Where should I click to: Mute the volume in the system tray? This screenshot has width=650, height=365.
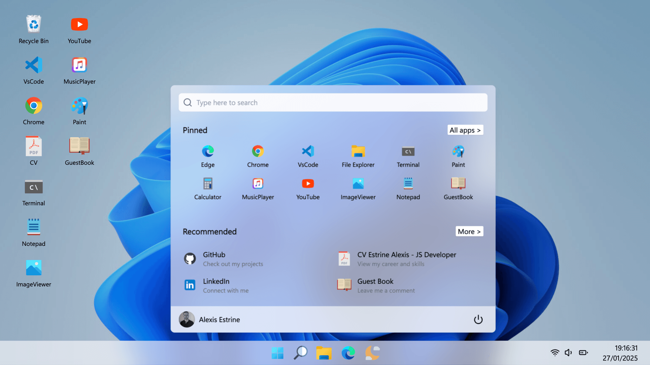tap(568, 352)
